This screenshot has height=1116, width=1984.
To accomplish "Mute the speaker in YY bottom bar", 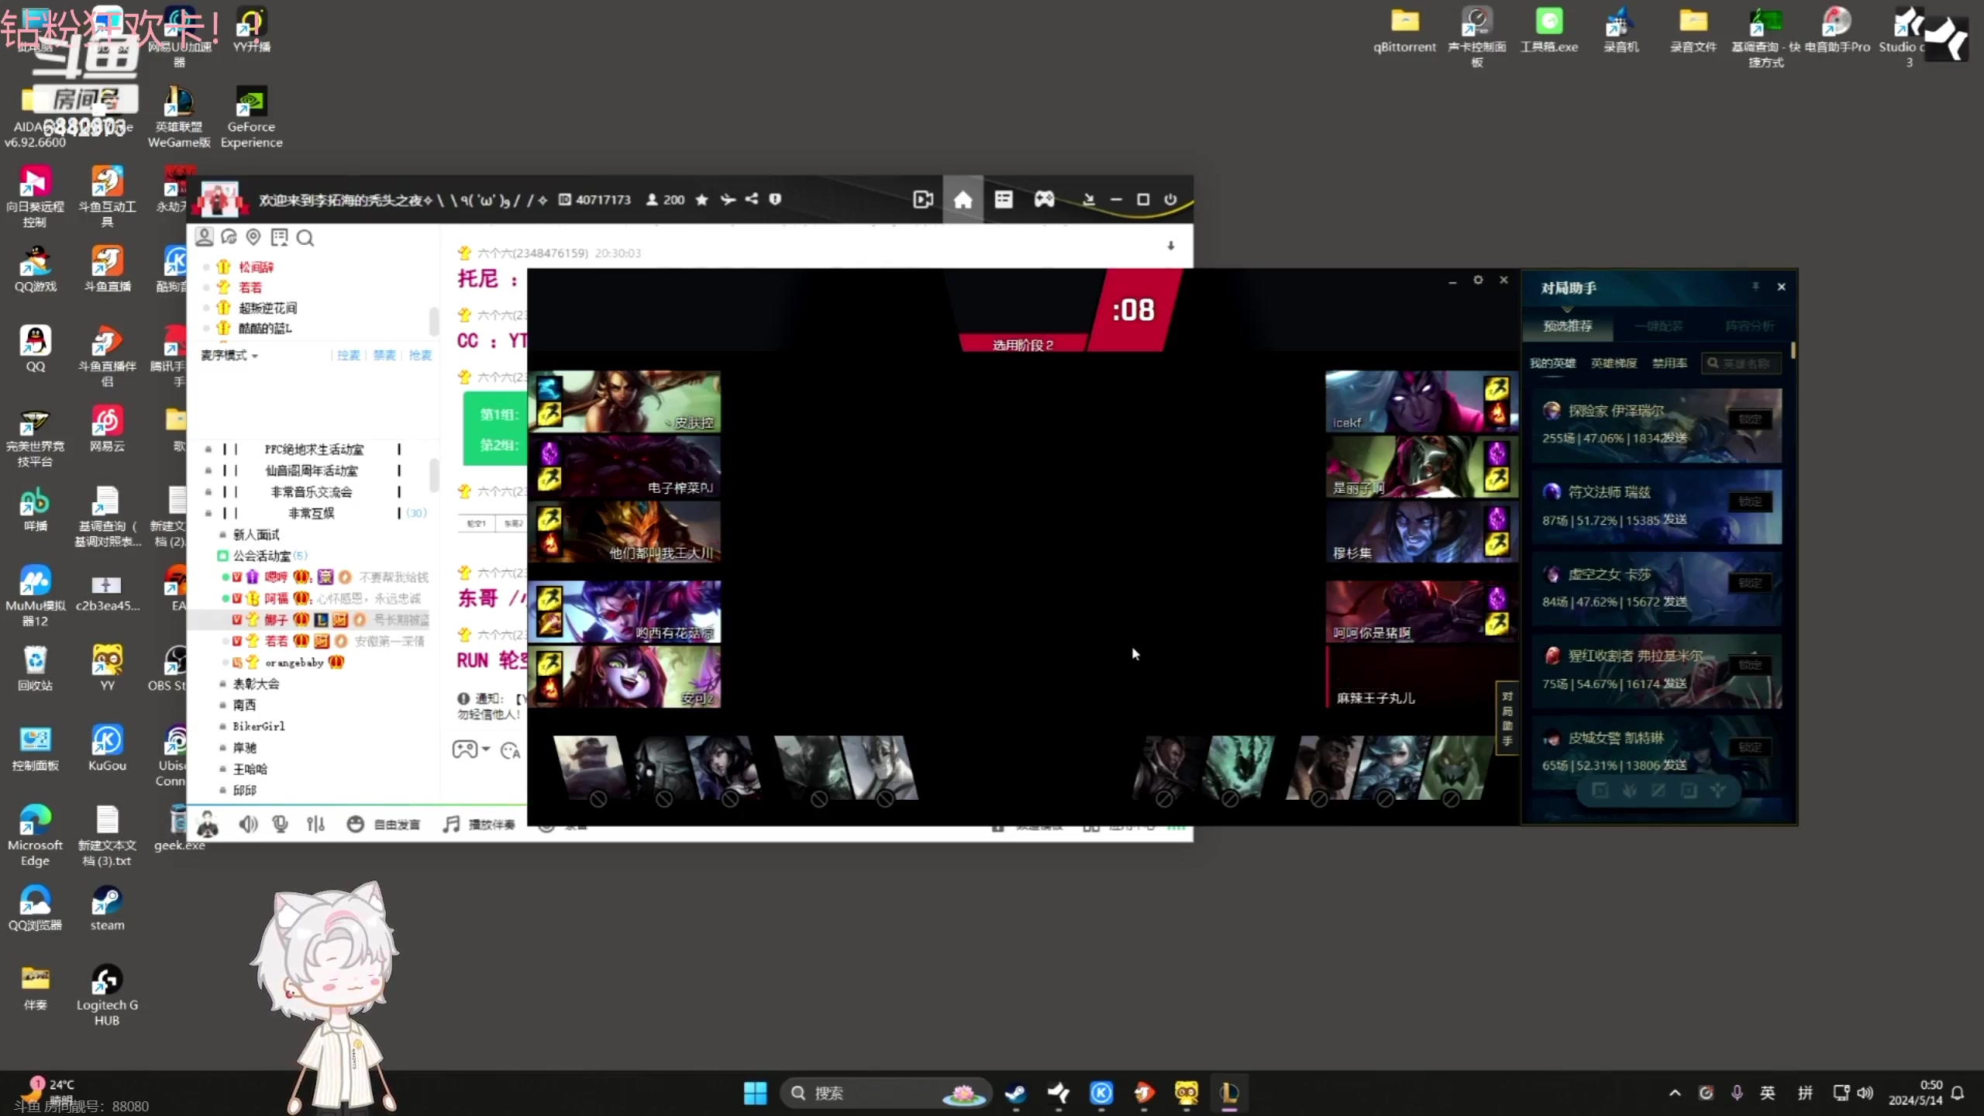I will pos(248,824).
